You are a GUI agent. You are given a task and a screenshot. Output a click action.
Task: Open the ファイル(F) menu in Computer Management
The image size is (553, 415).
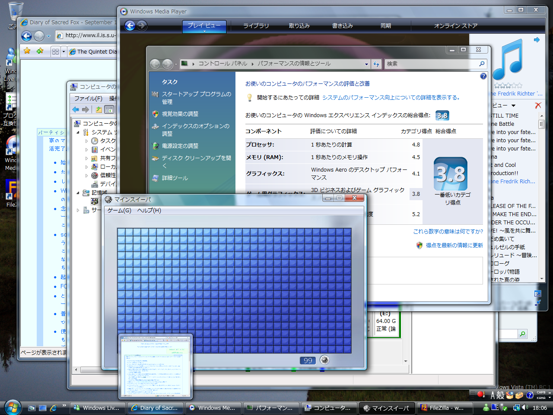coord(88,99)
